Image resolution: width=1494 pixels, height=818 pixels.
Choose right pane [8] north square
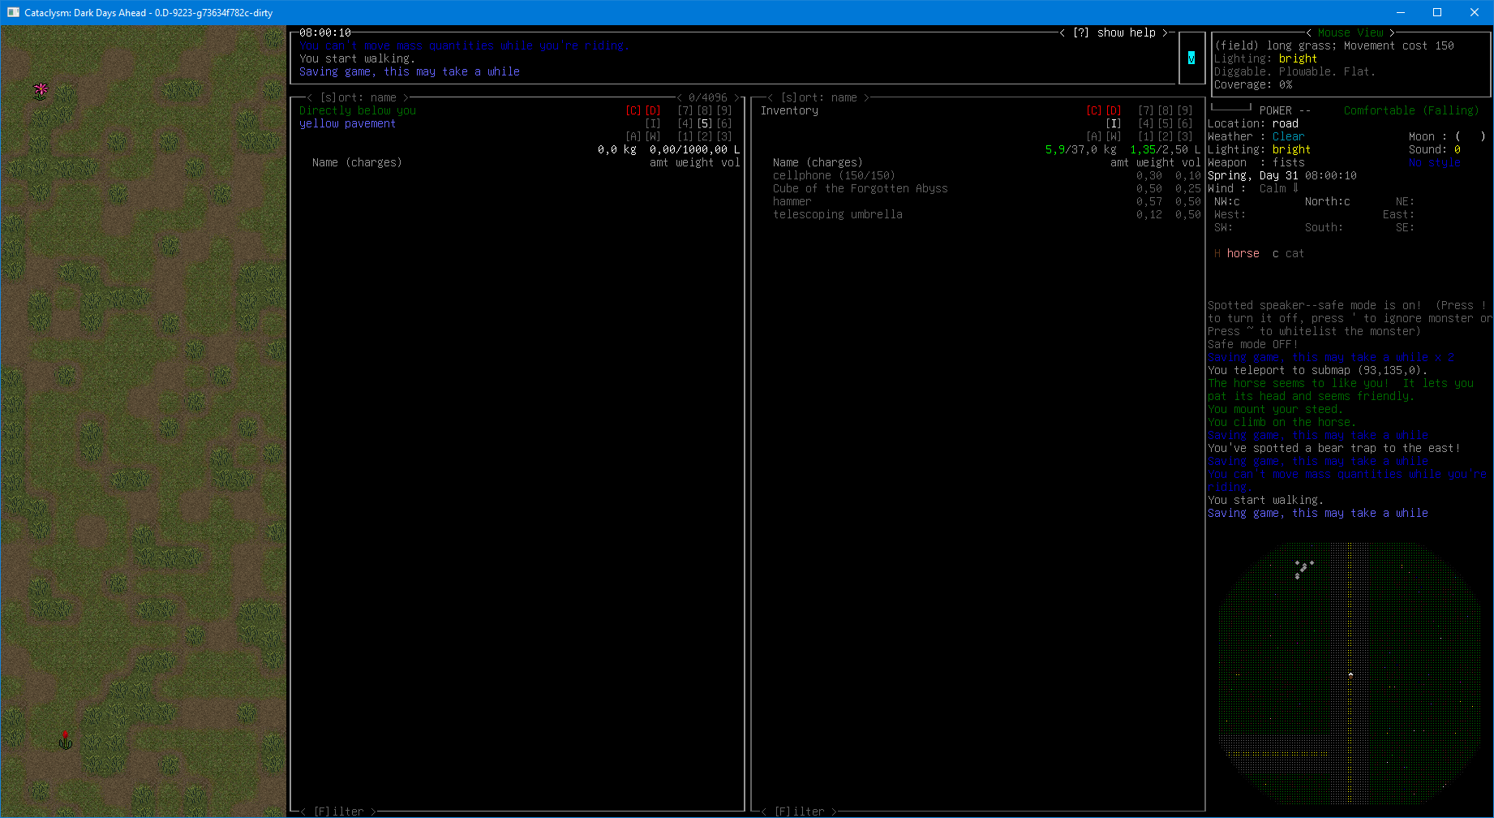(1166, 110)
